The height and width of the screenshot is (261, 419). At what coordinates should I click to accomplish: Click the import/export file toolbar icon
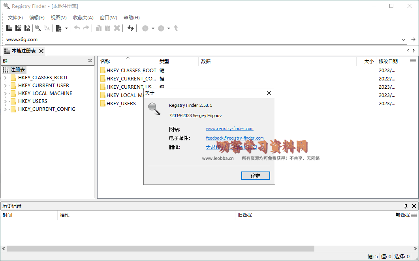(x=59, y=28)
